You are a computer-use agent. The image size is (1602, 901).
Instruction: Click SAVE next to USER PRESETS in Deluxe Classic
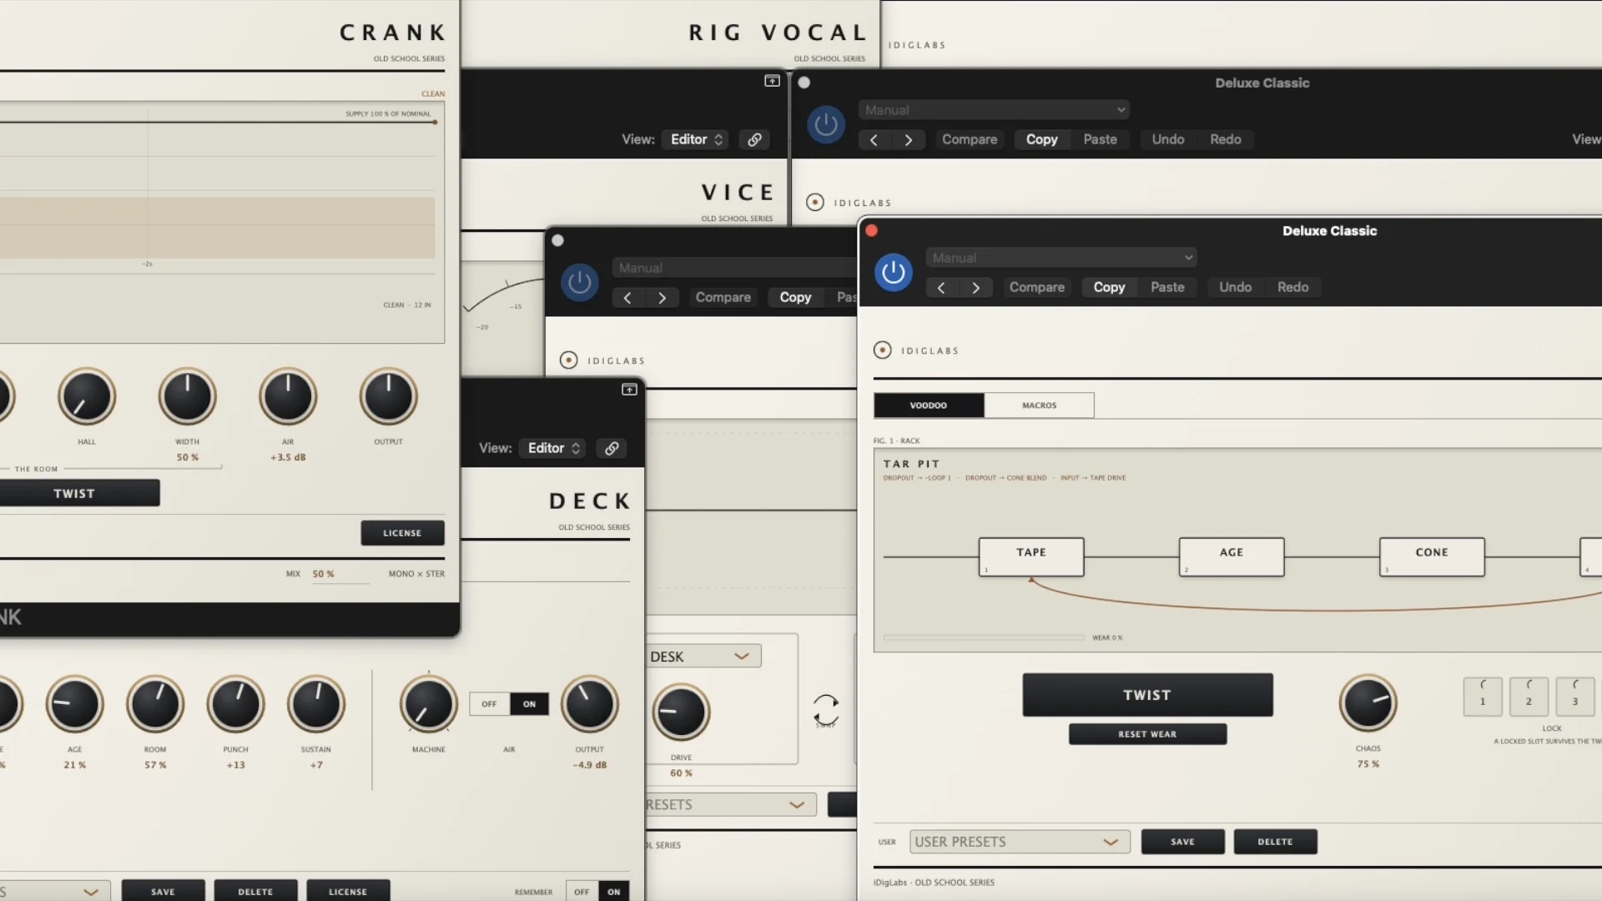pos(1182,842)
